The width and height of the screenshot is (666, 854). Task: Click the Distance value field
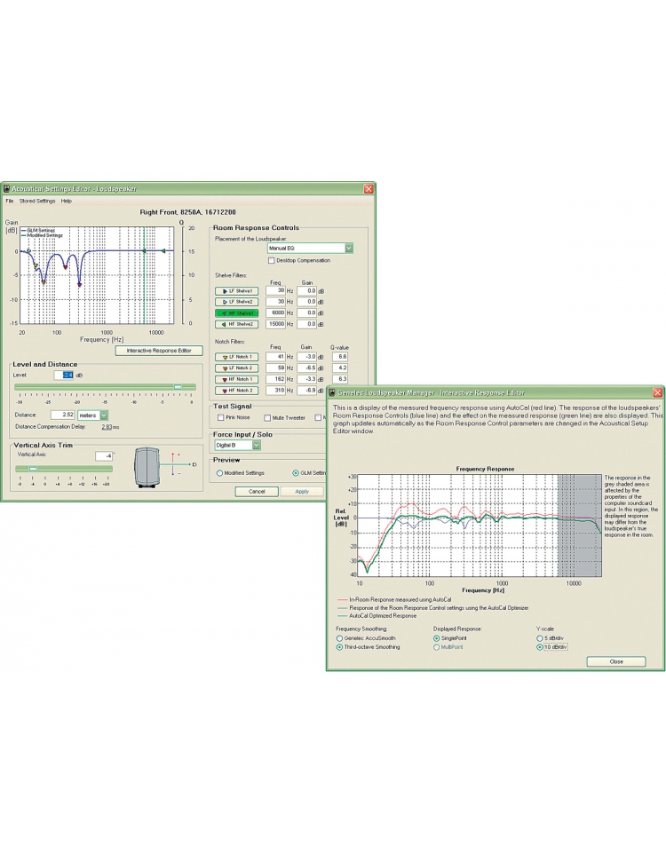pyautogui.click(x=63, y=415)
